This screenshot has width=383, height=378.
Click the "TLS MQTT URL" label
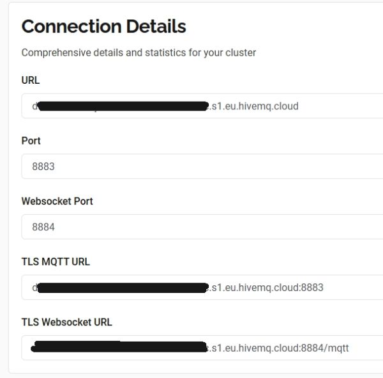point(56,262)
